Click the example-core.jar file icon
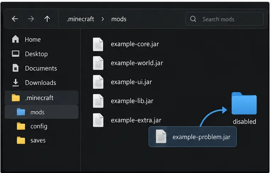 [x=98, y=44]
